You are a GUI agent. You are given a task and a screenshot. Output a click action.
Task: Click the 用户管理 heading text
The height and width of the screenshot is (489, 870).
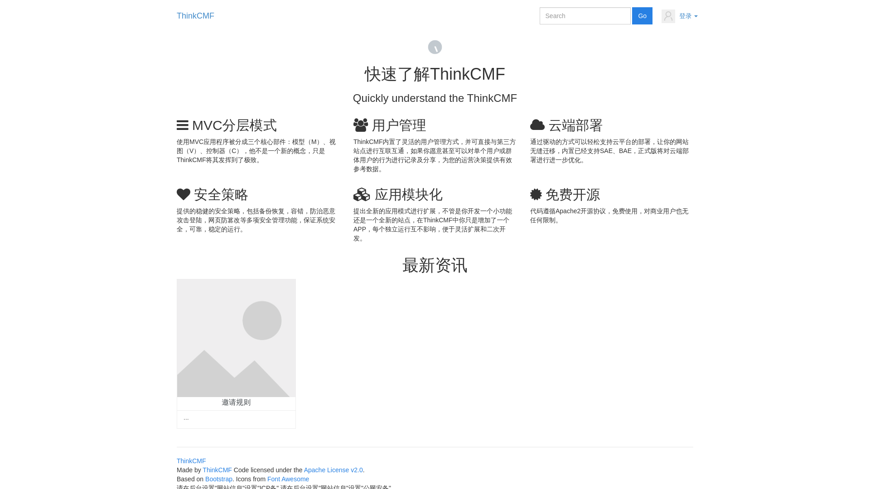[399, 125]
